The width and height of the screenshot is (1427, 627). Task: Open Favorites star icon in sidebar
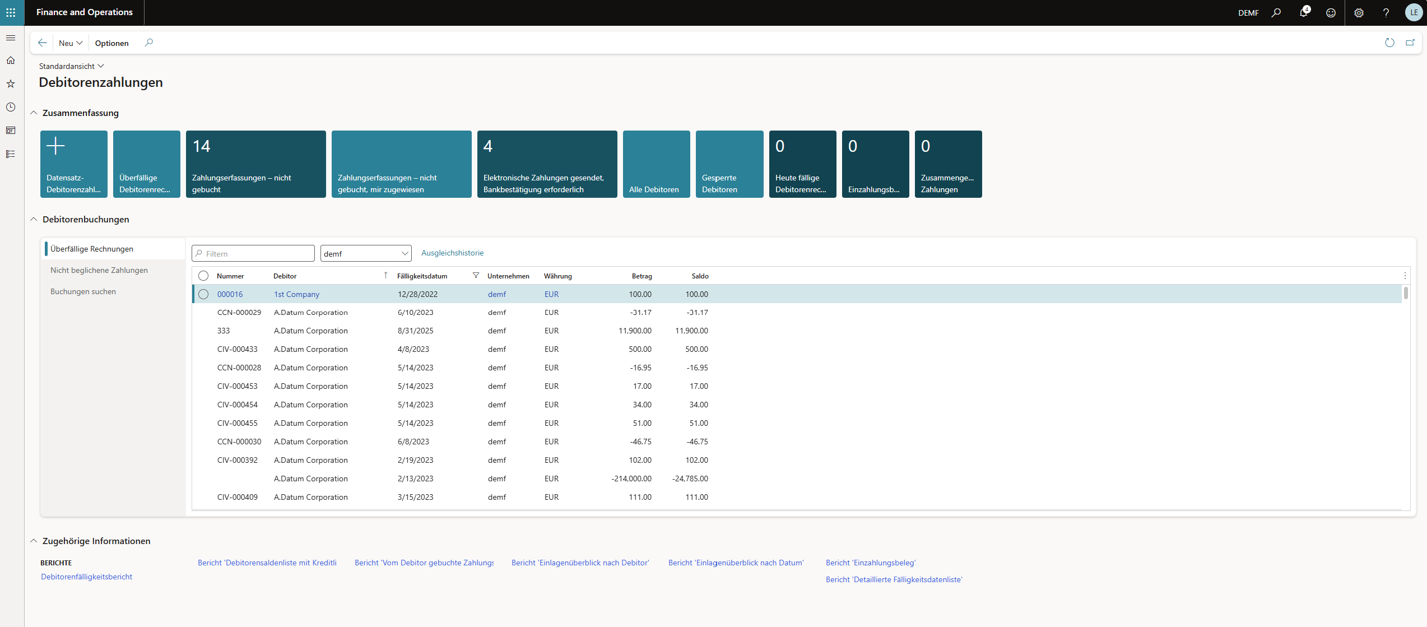pyautogui.click(x=11, y=84)
